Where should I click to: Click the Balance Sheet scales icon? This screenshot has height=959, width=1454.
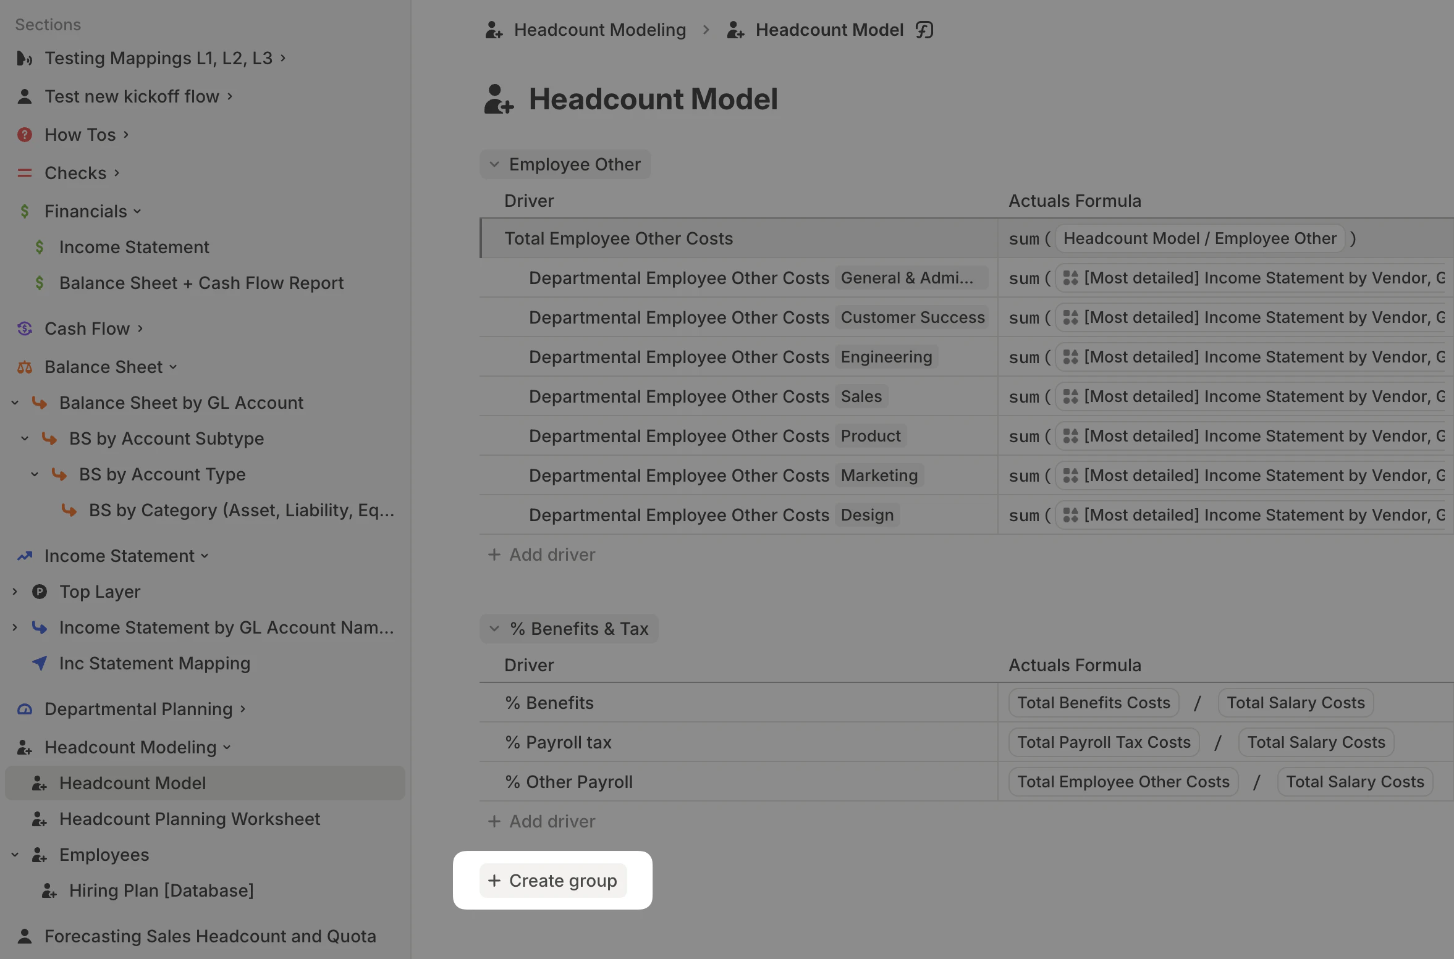click(25, 367)
